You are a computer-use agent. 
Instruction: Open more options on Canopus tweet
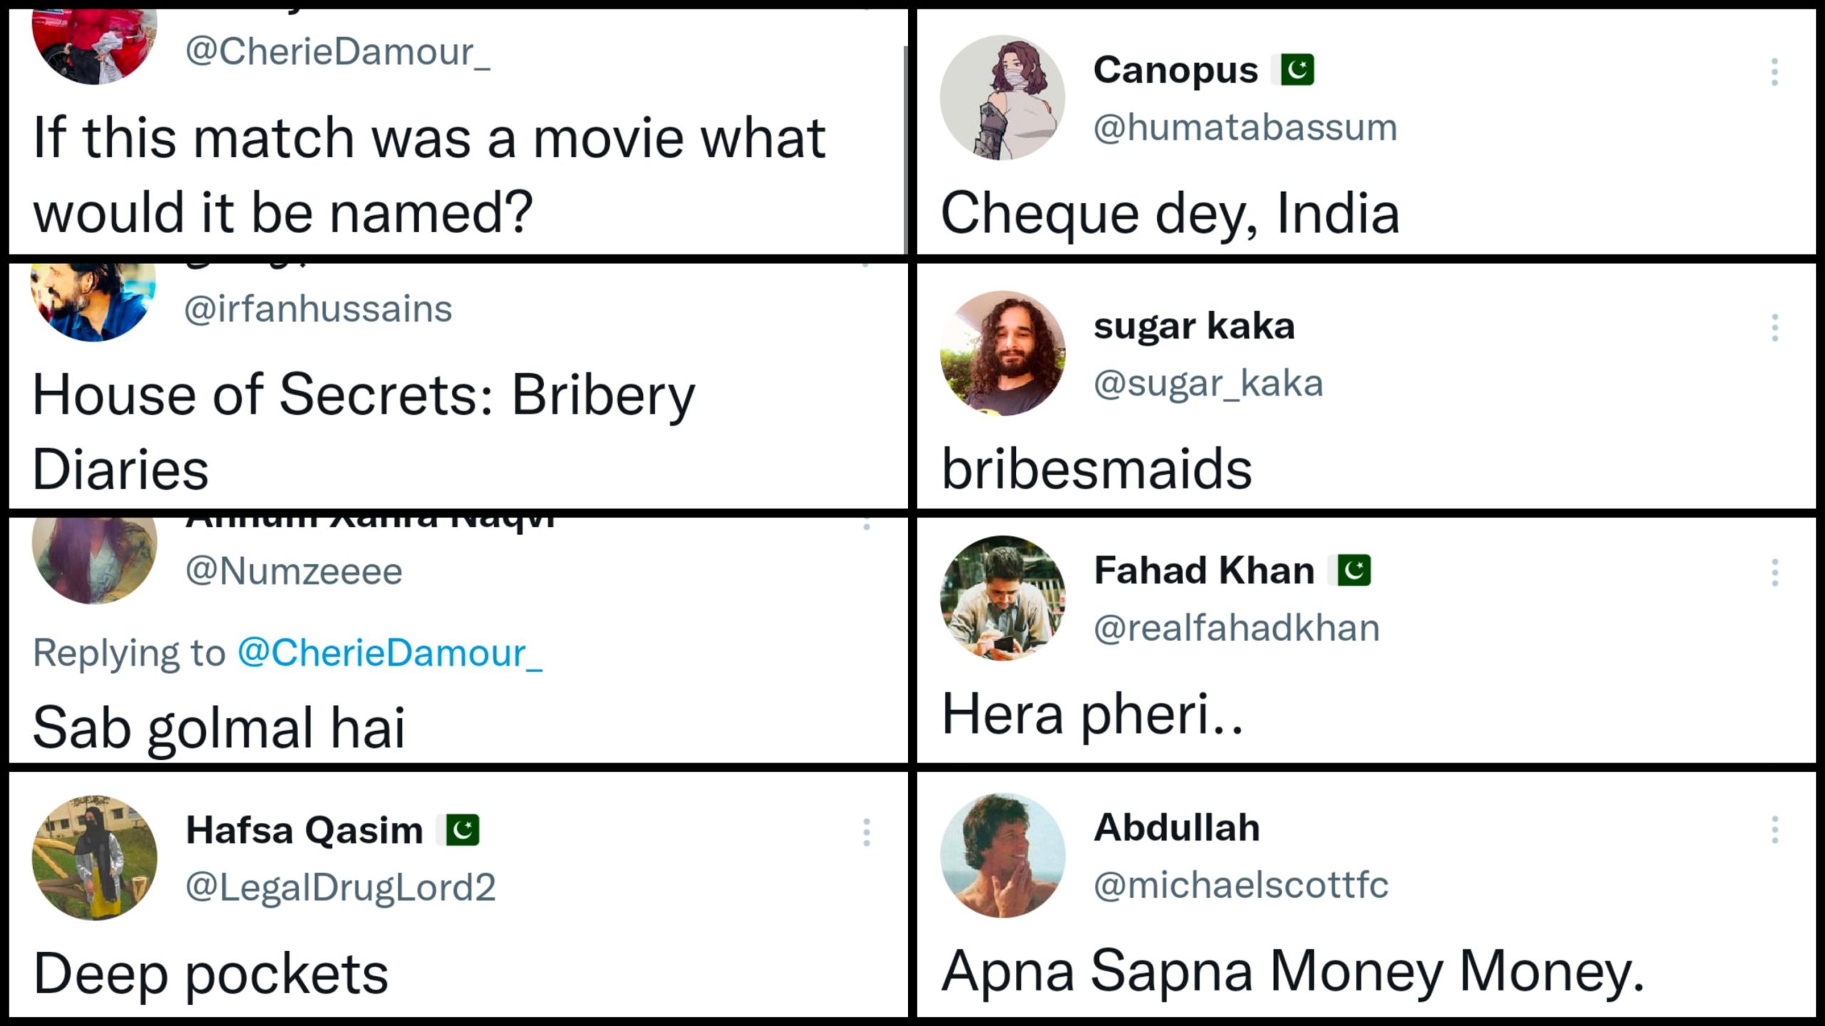[1774, 73]
